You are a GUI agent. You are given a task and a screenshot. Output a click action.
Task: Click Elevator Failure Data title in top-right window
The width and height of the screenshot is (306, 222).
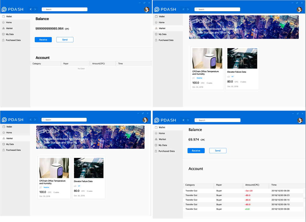pyautogui.click(x=236, y=72)
